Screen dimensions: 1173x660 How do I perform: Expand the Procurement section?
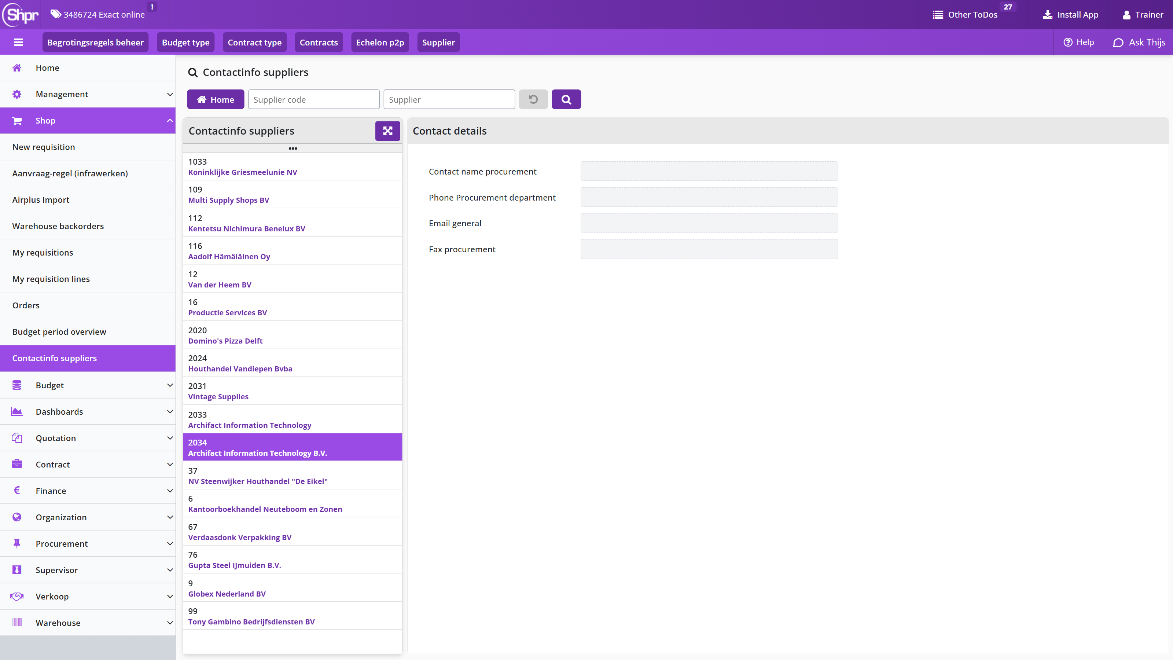tap(88, 544)
